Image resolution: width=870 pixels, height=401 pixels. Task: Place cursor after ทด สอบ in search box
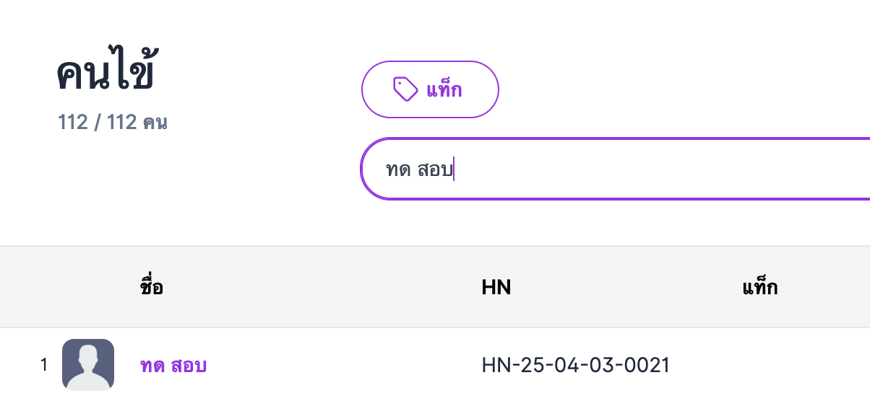453,170
